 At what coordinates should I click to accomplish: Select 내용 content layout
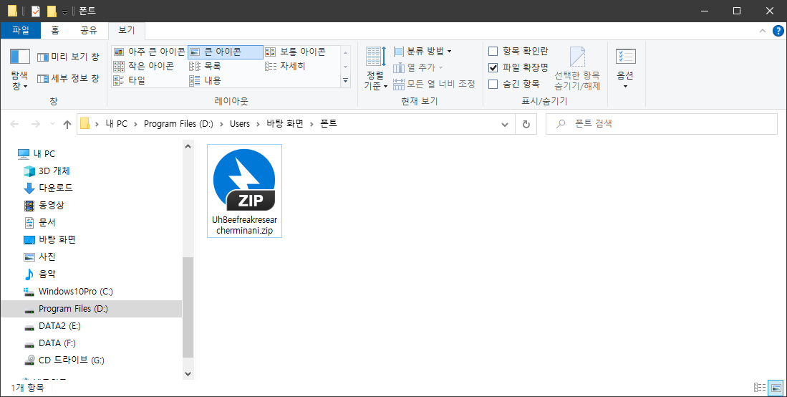pyautogui.click(x=206, y=80)
